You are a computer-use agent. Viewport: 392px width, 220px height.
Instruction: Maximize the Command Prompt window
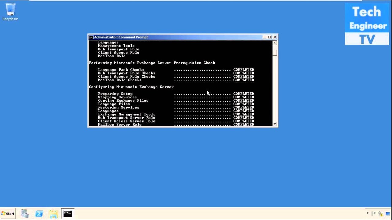(269, 37)
